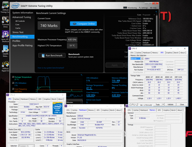Open the Tools dropdown arrow in CPU-Z

click(x=163, y=104)
